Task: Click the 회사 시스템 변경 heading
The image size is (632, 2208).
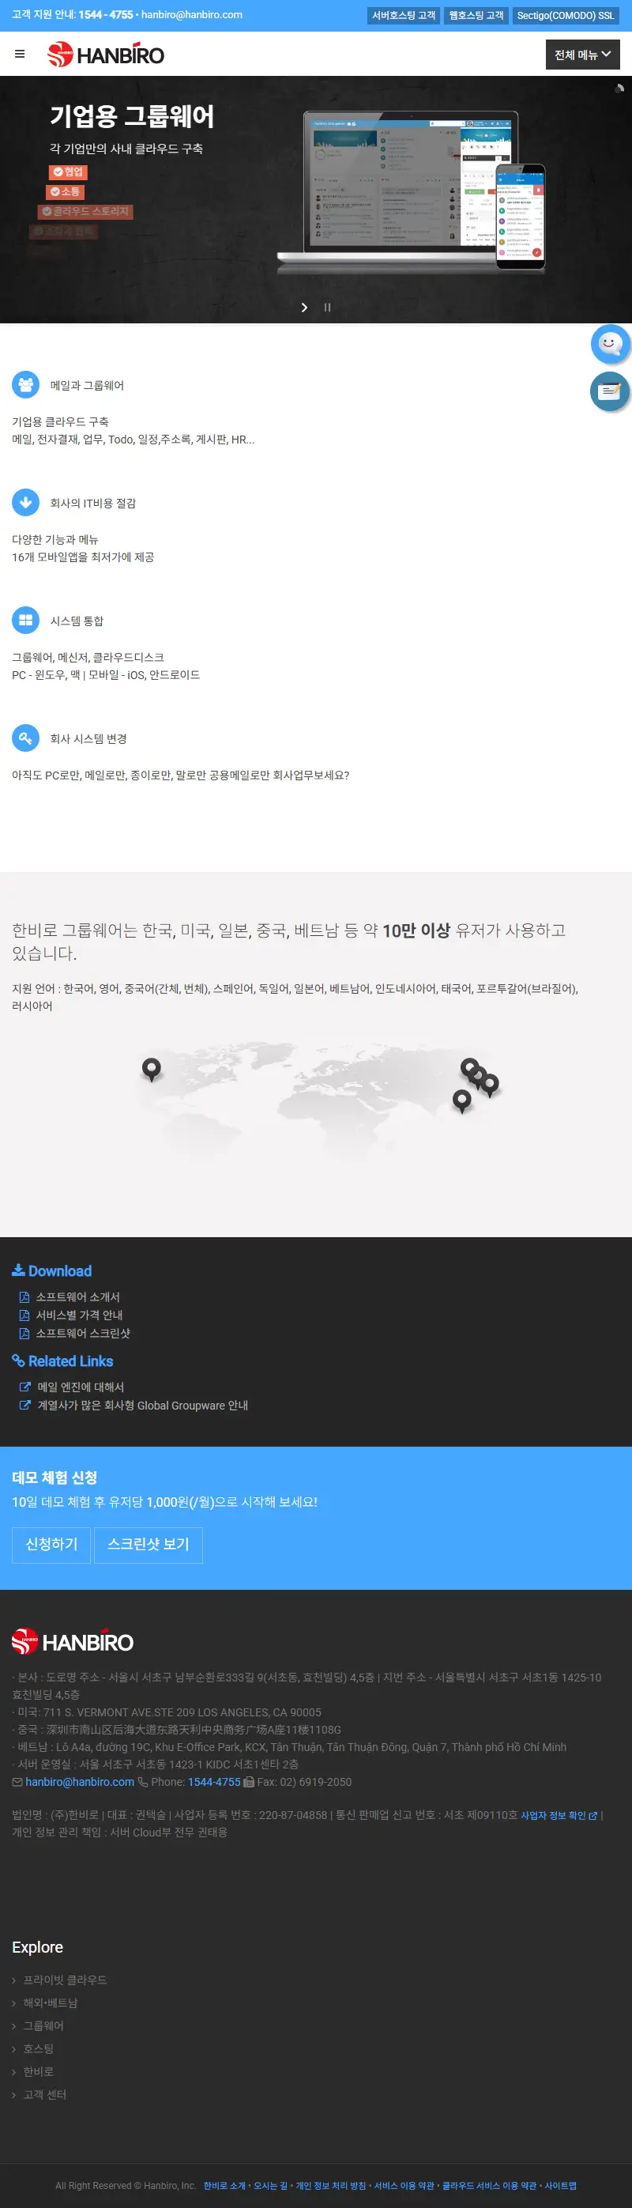Action: pos(88,739)
